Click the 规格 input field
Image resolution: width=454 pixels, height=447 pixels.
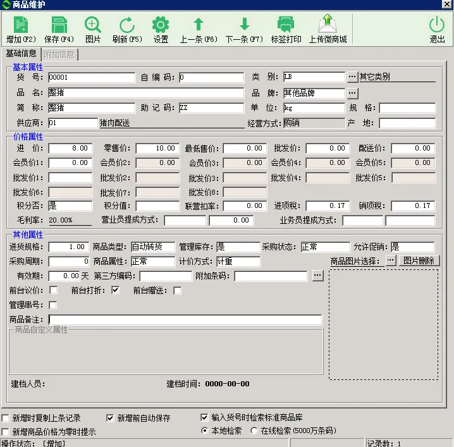pyautogui.click(x=407, y=107)
